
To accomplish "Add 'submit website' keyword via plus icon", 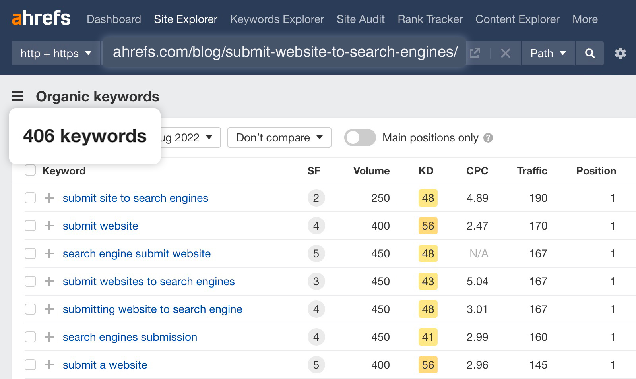I will click(48, 226).
